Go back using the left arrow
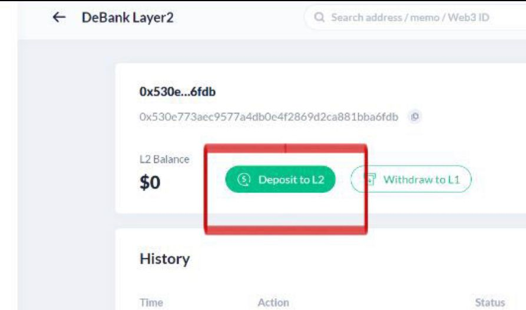The image size is (526, 310). [x=59, y=17]
